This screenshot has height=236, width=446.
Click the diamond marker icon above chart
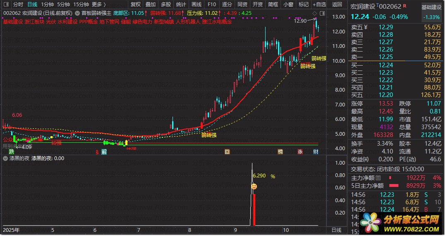(314, 13)
